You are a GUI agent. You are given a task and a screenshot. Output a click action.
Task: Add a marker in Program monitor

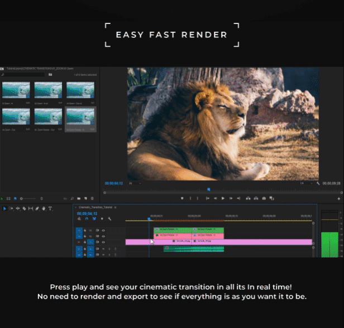[182, 198]
